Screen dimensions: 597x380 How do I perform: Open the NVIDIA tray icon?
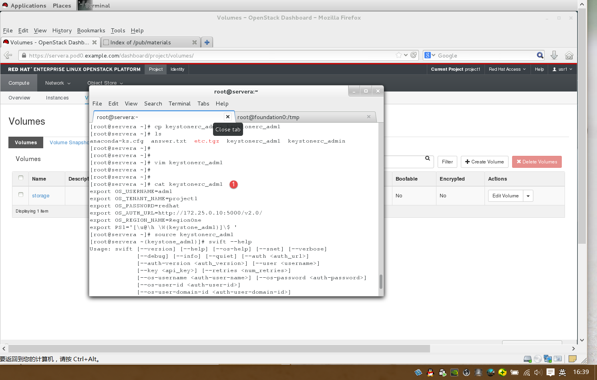pos(454,372)
